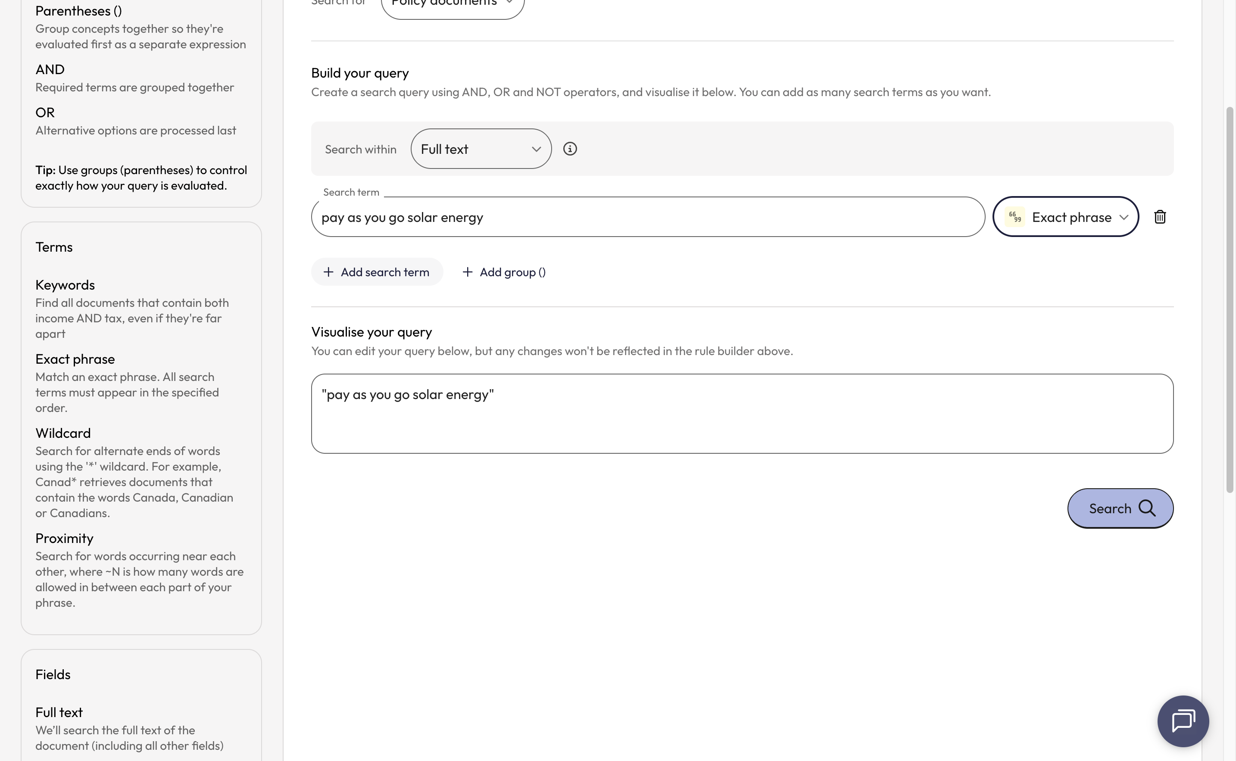Image resolution: width=1236 pixels, height=761 pixels.
Task: Click the Build your query heading
Action: coord(360,73)
